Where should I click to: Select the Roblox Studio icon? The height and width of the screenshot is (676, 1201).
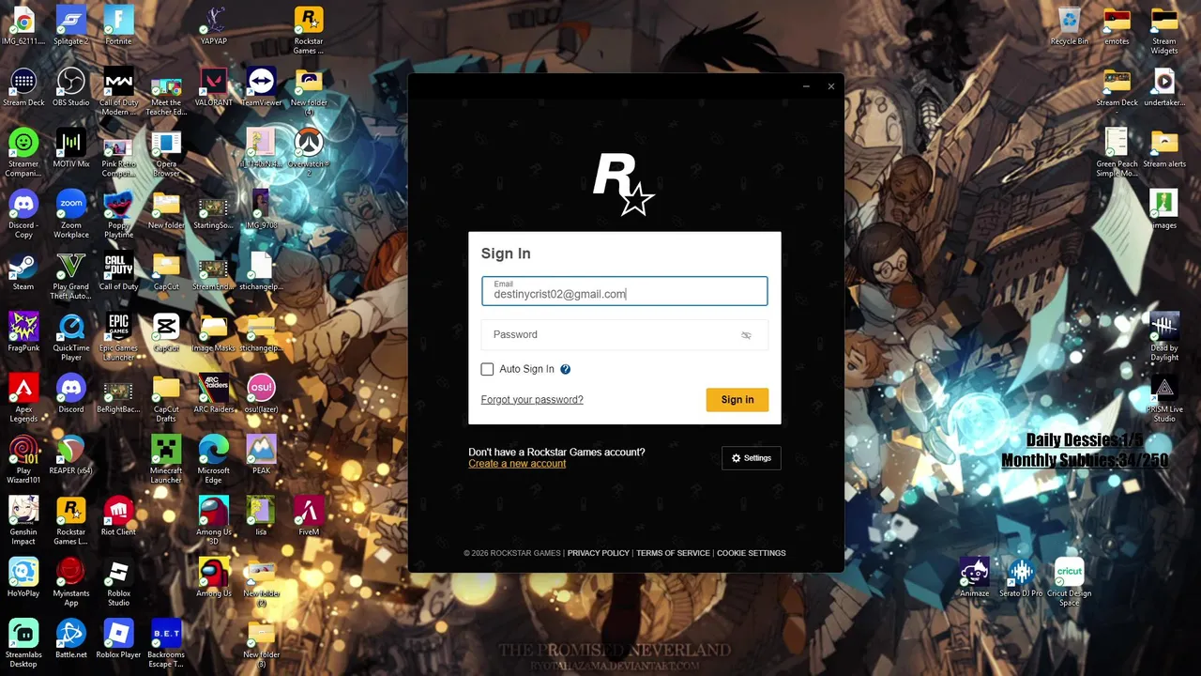click(118, 582)
